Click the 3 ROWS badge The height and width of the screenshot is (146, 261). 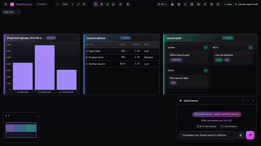[125, 38]
